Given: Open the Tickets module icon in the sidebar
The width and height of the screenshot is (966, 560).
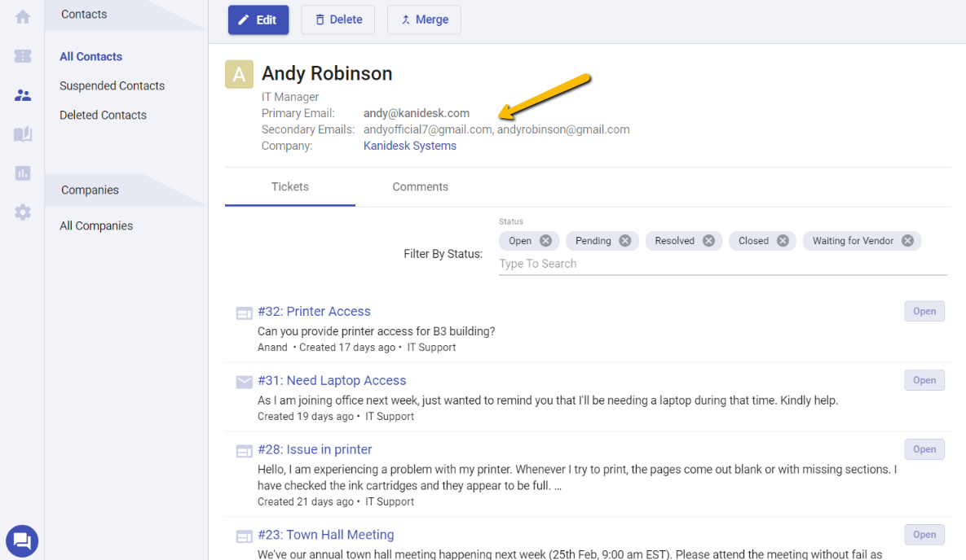Looking at the screenshot, I should (22, 55).
